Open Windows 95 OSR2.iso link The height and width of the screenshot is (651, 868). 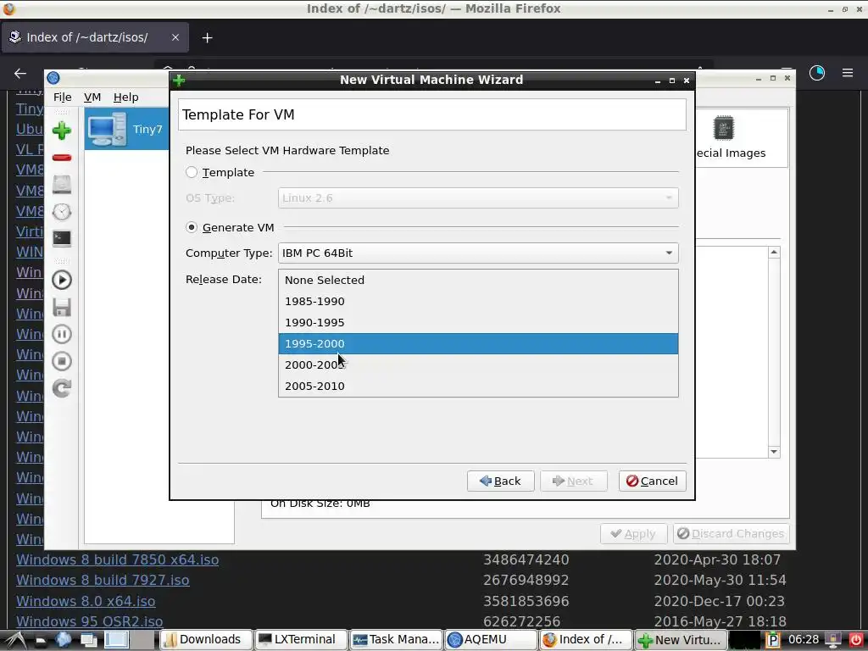[x=90, y=621]
